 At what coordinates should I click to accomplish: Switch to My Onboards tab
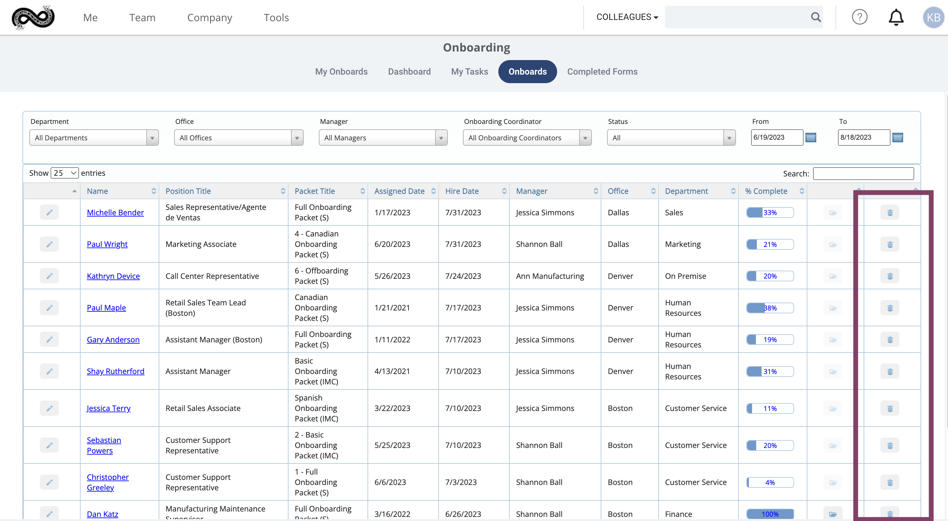tap(341, 71)
